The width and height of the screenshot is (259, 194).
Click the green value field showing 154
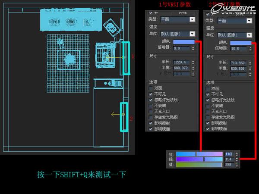coord(229,159)
